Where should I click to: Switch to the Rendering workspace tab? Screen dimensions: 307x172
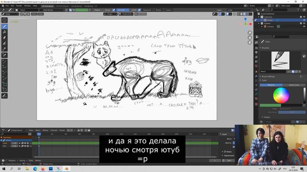[x=89, y=6]
